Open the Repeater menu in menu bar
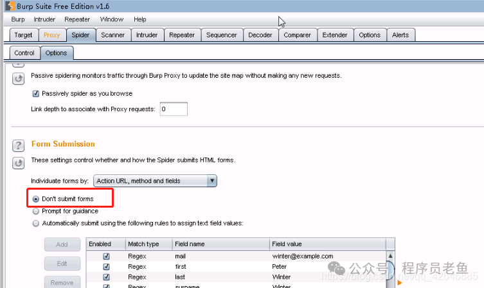This screenshot has height=288, width=484. point(77,19)
